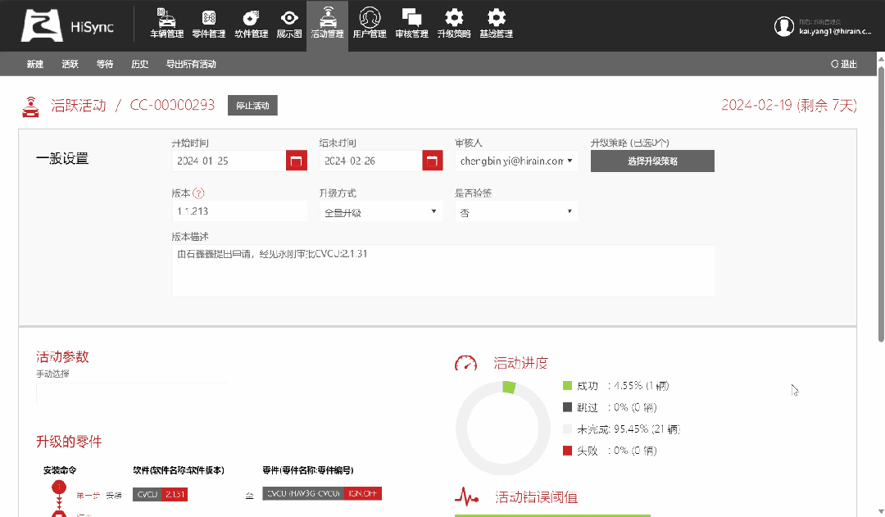Click the 停止活动 button

point(252,106)
